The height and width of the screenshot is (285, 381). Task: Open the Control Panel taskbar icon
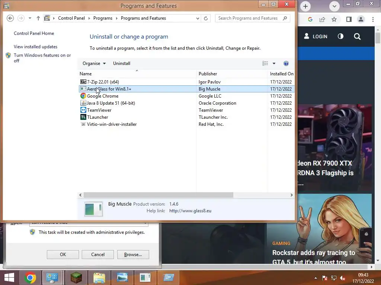point(52,278)
